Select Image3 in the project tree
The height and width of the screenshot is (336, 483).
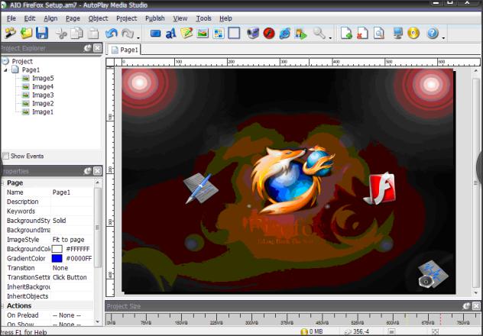(43, 95)
